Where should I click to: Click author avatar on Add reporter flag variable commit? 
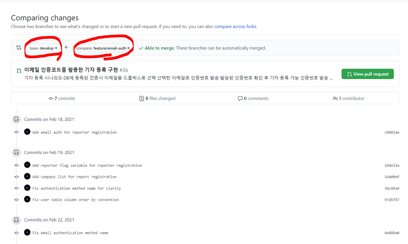27,165
